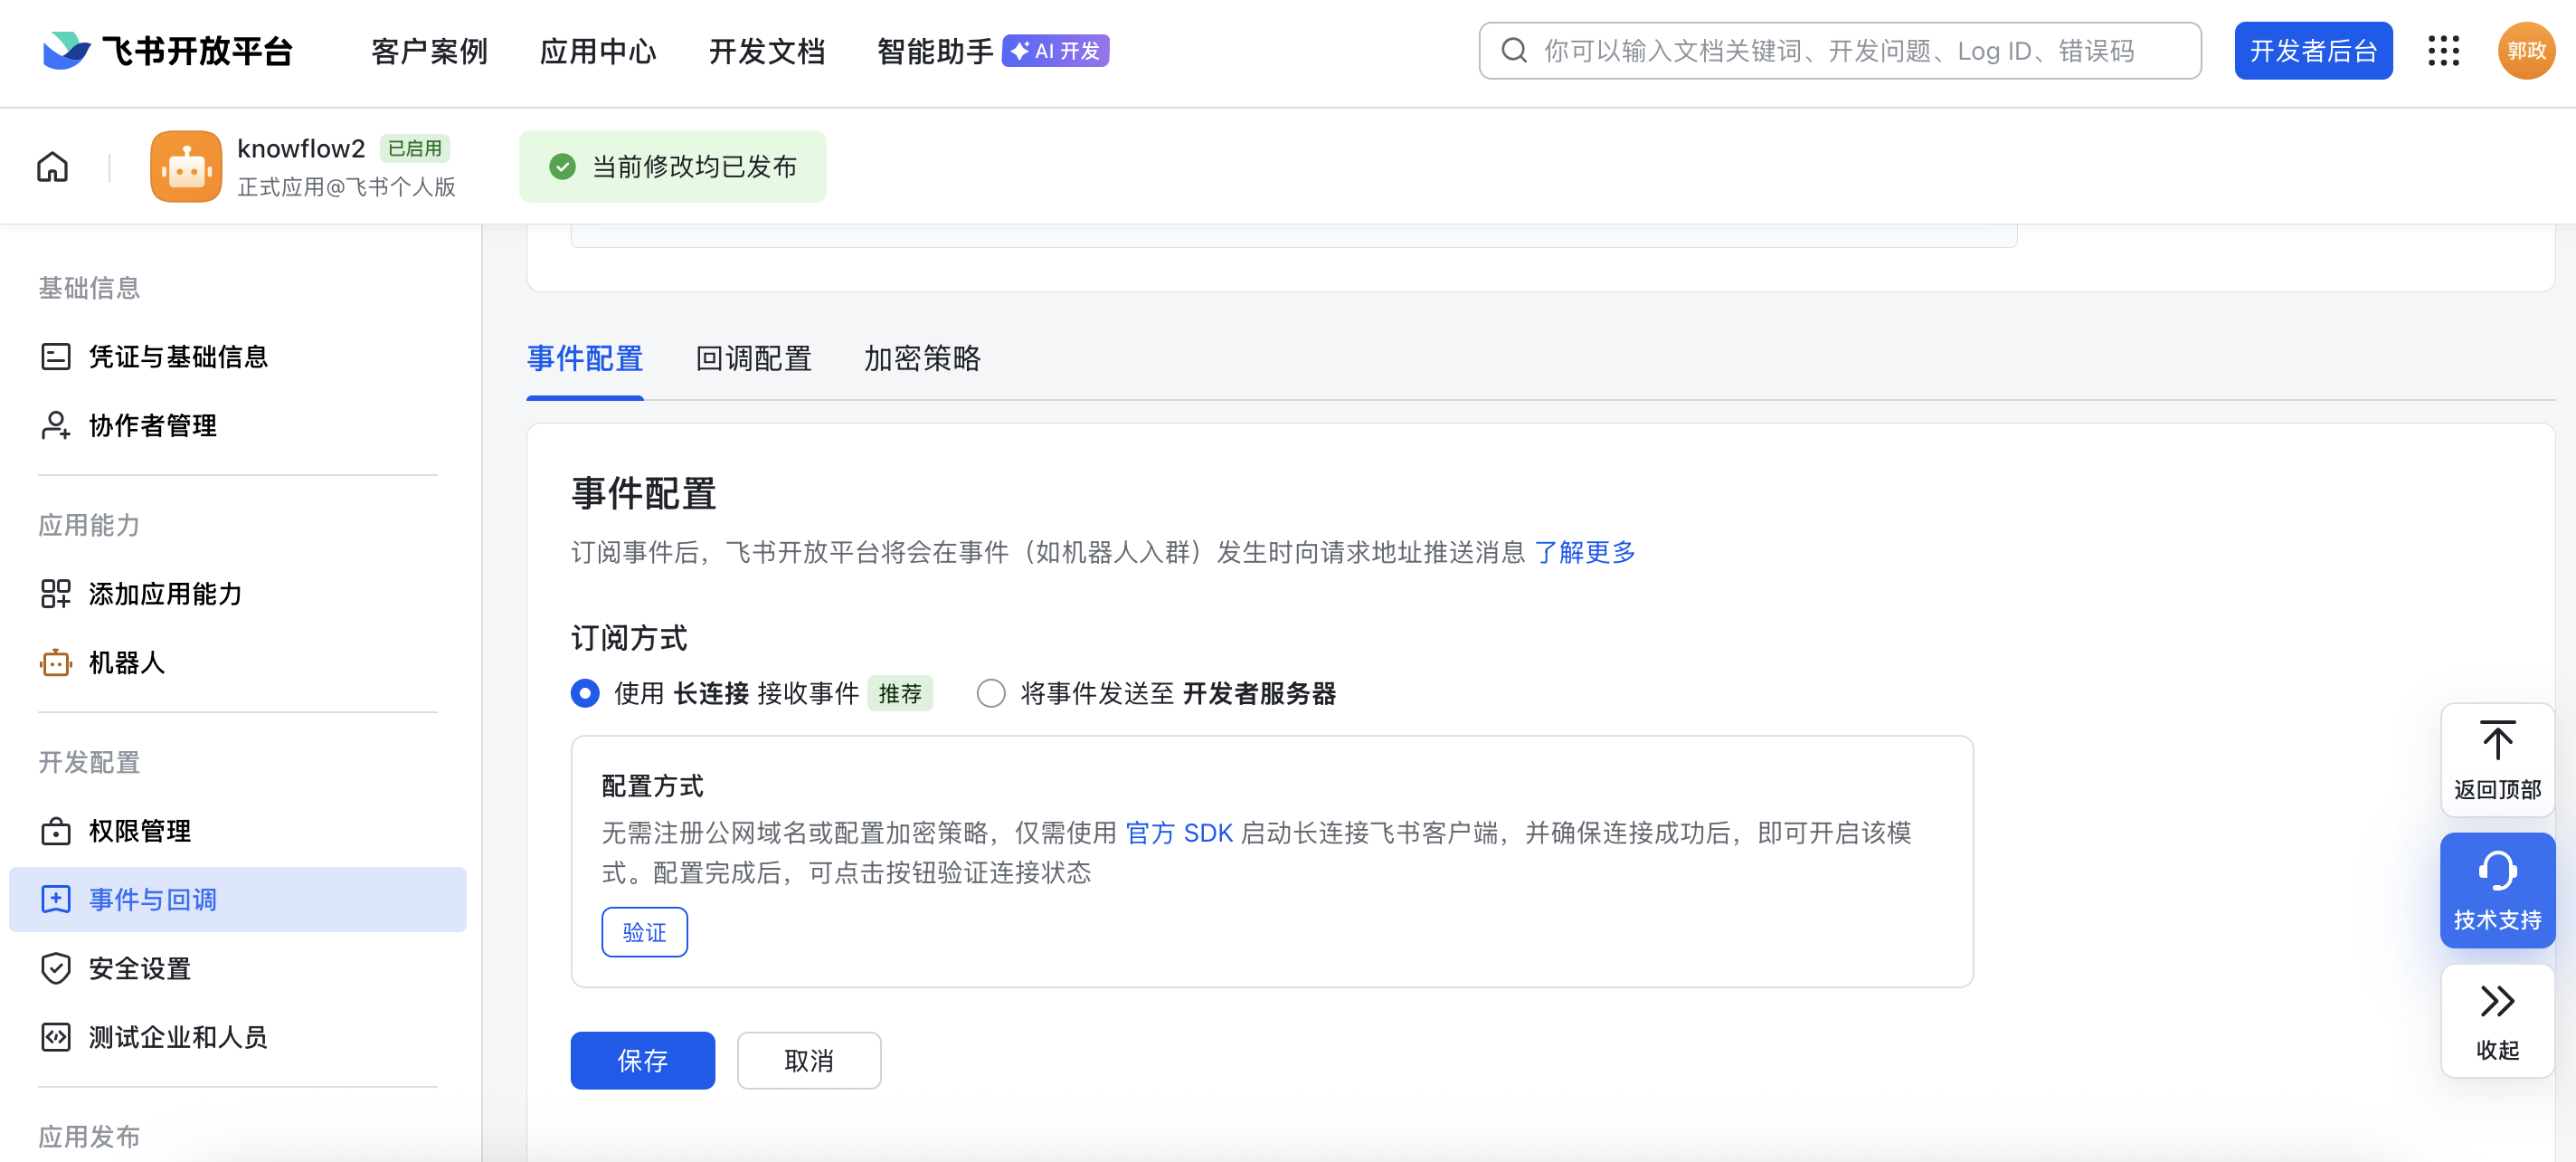Click 正式应用@飞书个人版 subtitle
2576x1162 pixels.
pos(346,187)
